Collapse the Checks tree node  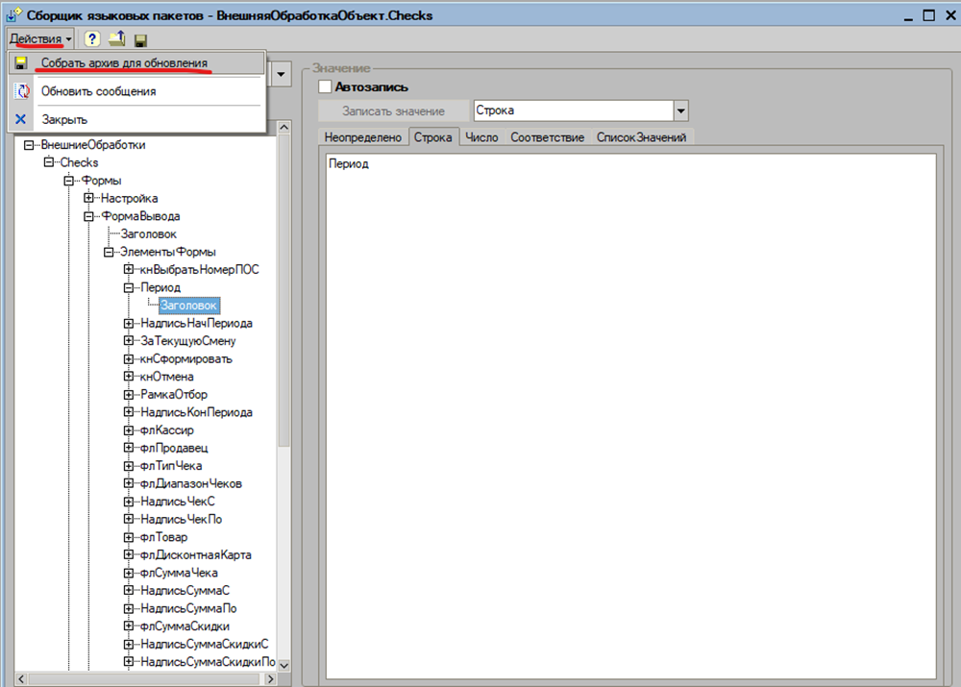[x=48, y=162]
